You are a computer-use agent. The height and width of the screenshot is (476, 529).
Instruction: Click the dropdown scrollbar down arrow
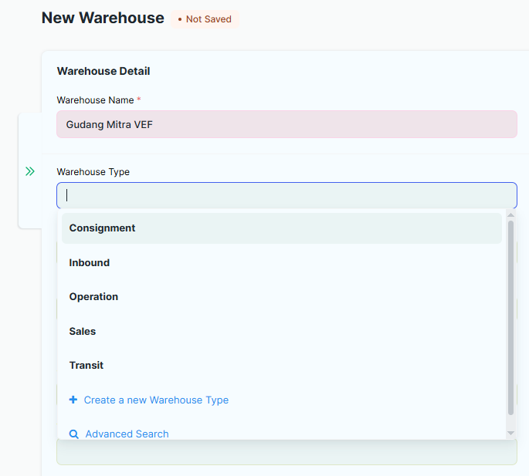(510, 434)
